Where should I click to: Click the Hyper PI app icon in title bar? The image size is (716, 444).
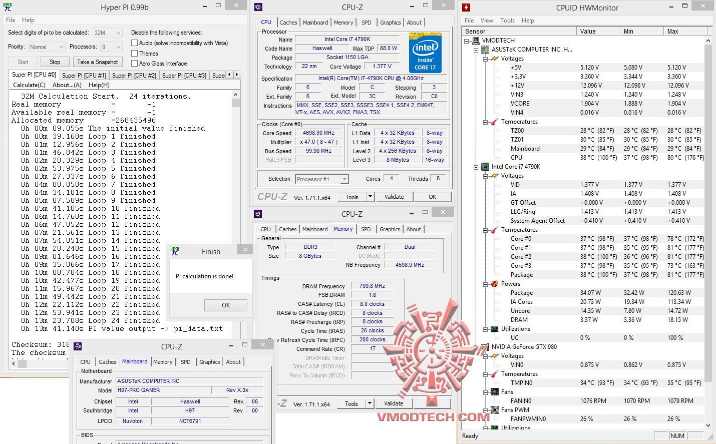[7, 7]
